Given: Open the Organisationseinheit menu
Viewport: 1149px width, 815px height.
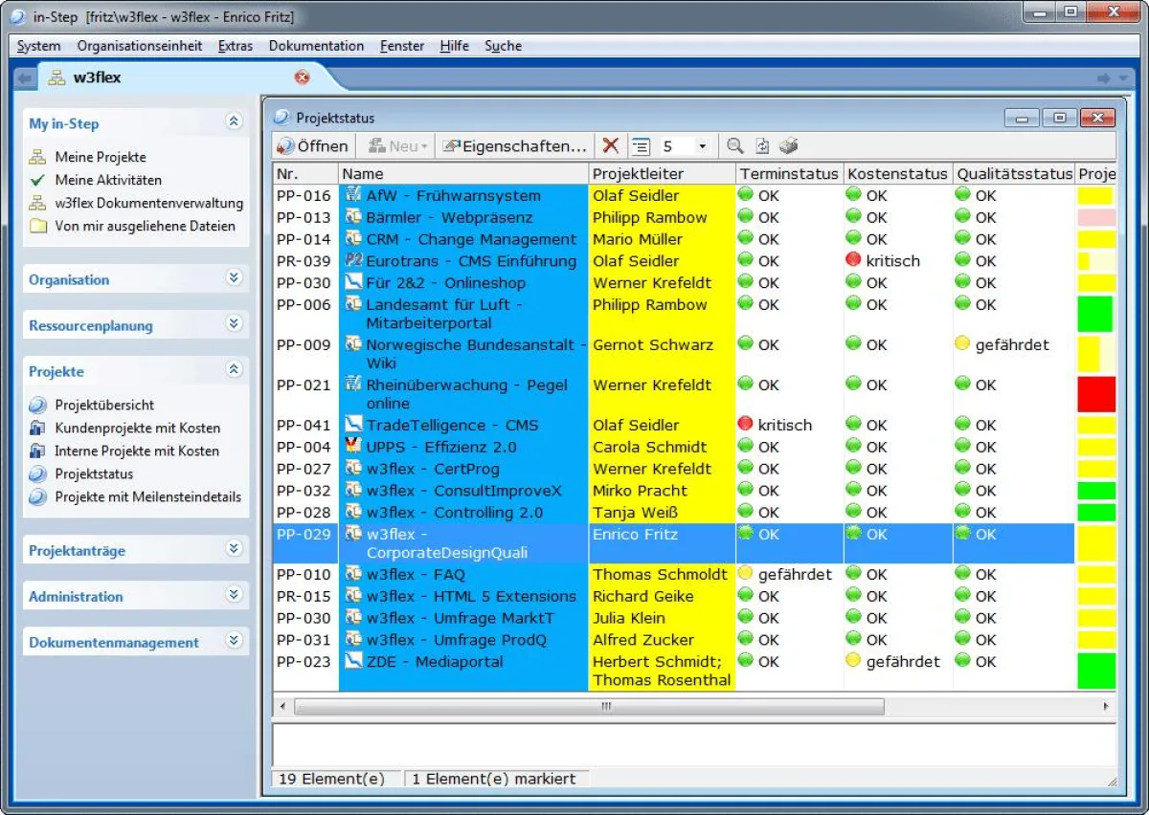Looking at the screenshot, I should [140, 46].
